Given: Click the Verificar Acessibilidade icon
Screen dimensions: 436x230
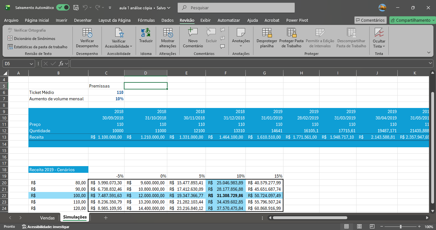Looking at the screenshot, I should click(119, 33).
